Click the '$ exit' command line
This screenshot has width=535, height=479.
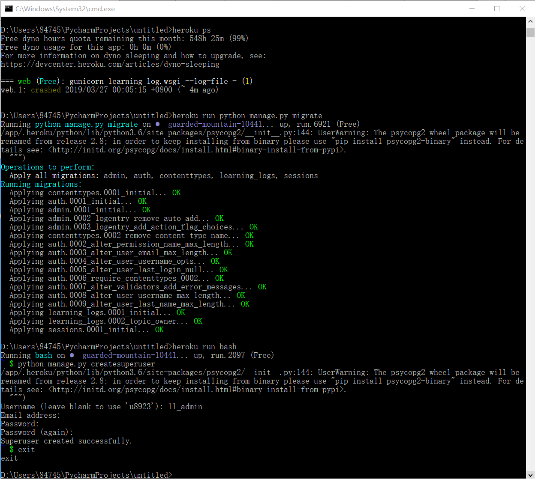[22, 449]
